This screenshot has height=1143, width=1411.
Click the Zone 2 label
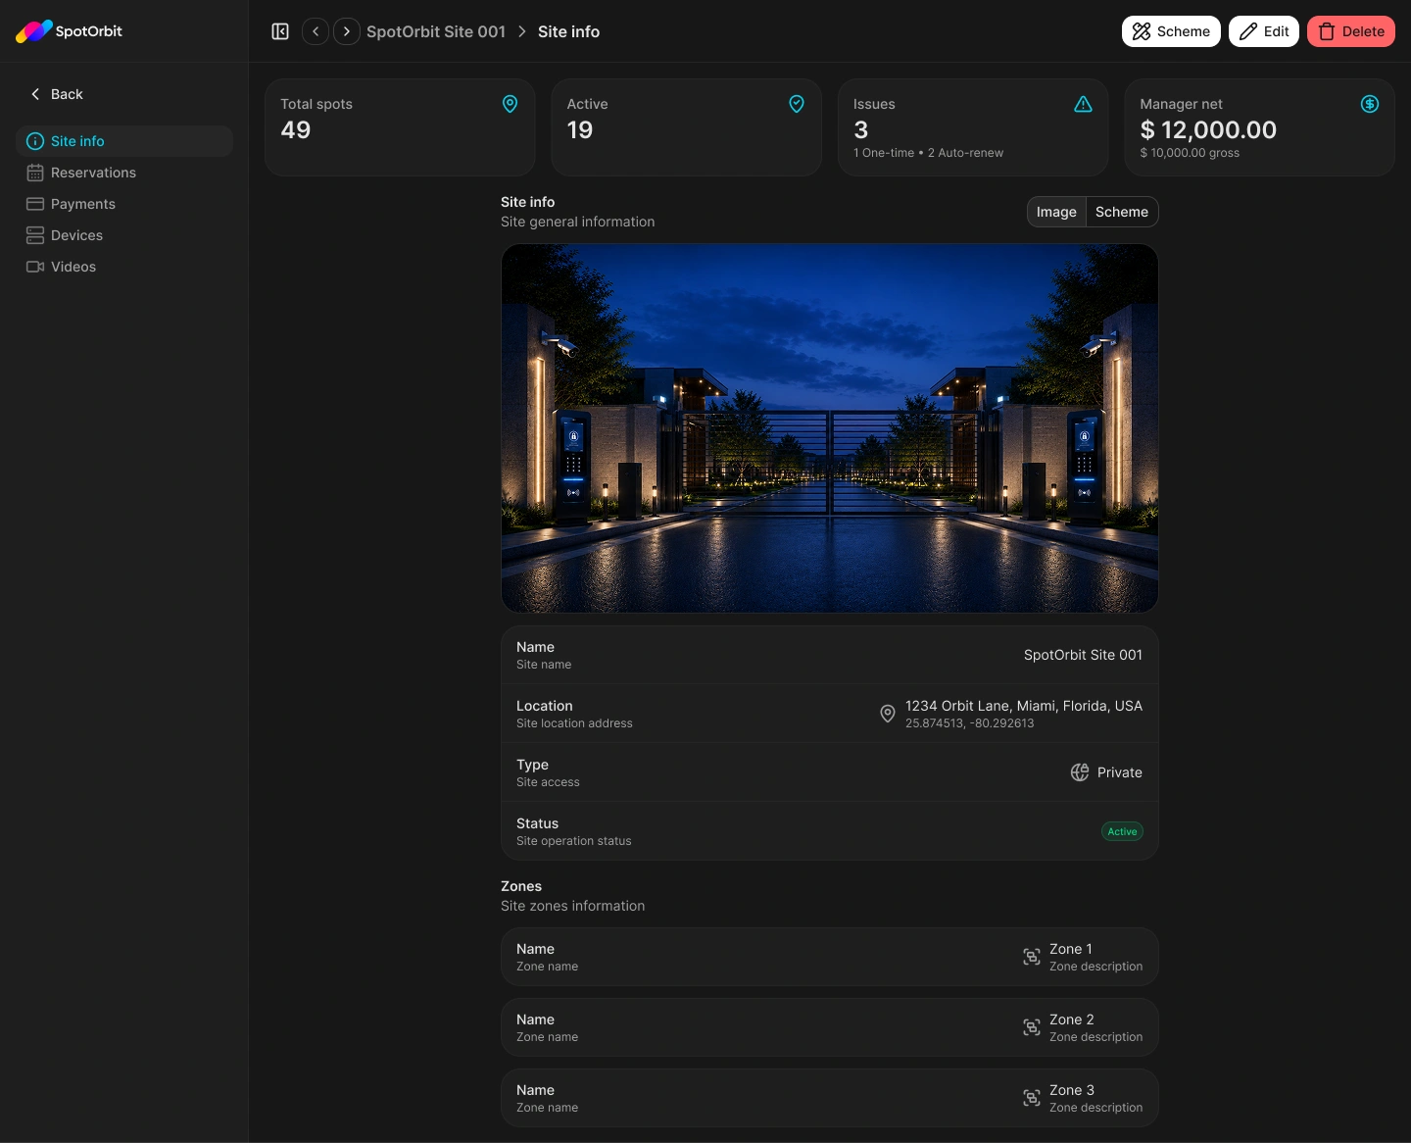pos(1072,1019)
